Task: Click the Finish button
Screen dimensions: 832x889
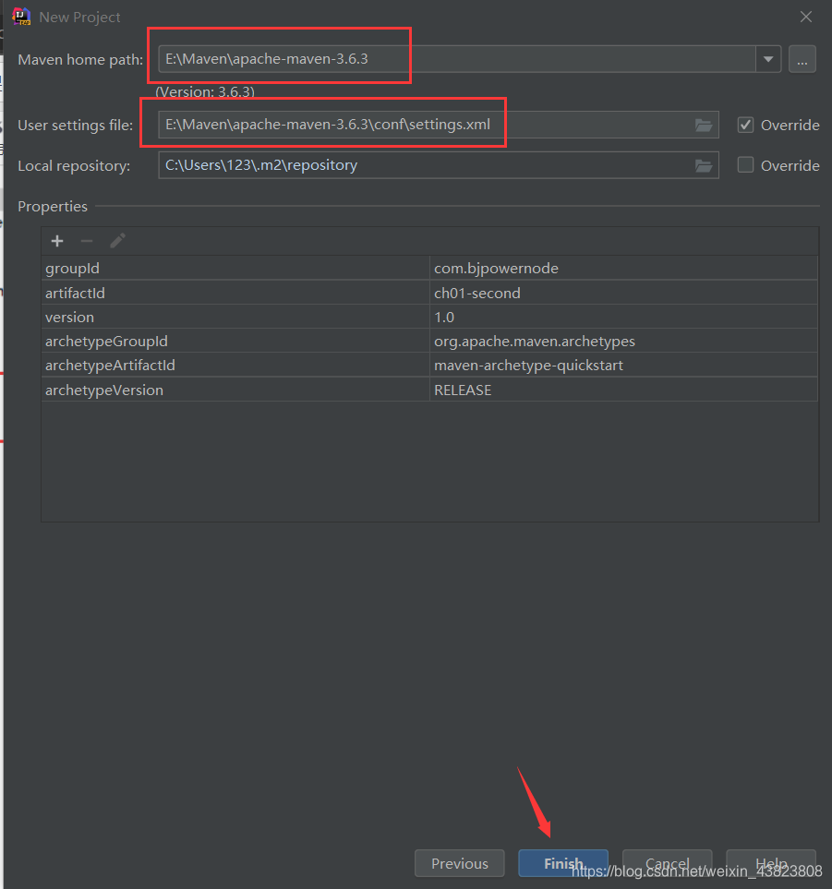Action: pos(563,863)
